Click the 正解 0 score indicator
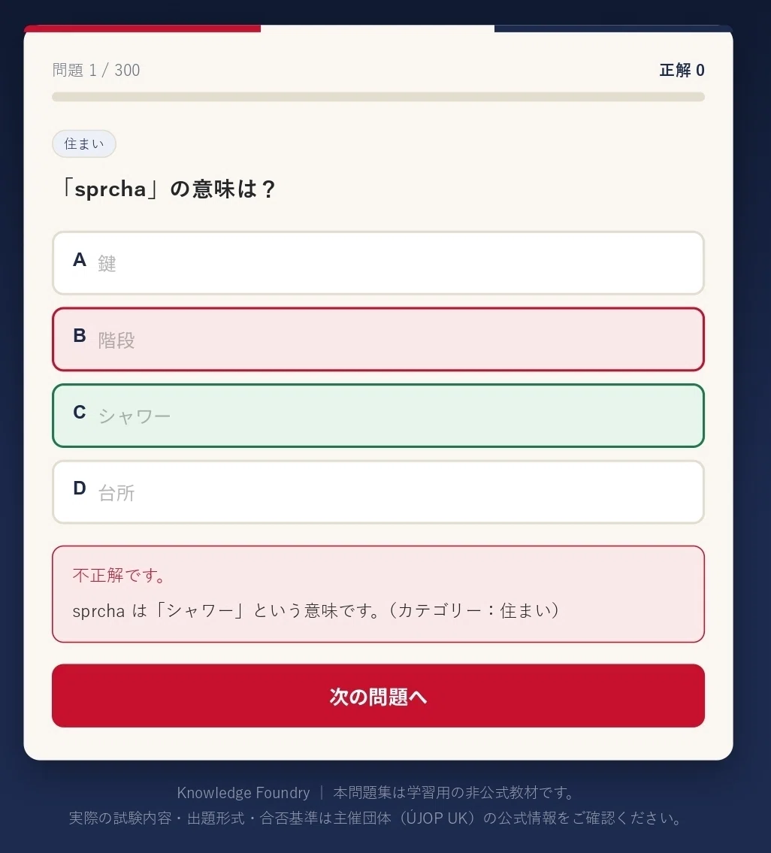Viewport: 771px width, 853px height. 682,70
